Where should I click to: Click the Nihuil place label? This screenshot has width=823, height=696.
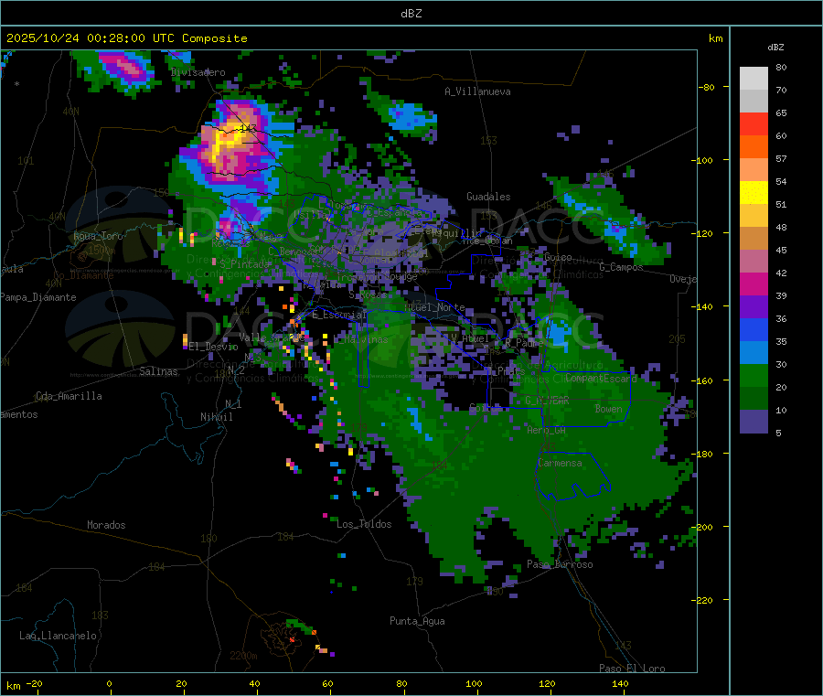[217, 417]
